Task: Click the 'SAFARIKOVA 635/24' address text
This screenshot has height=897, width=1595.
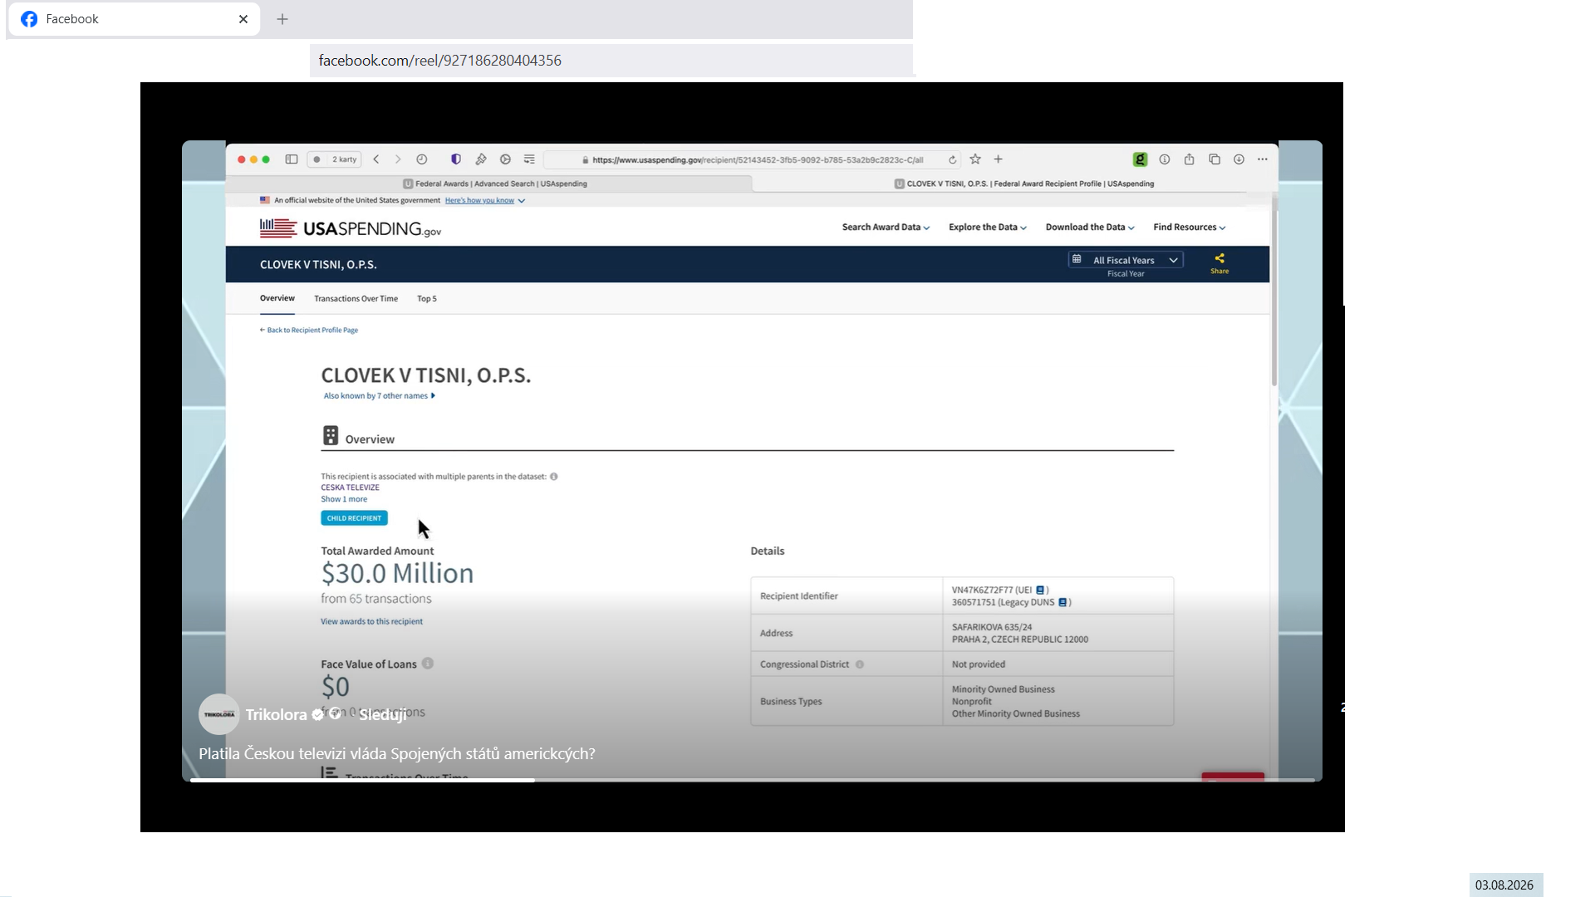Action: [x=992, y=627]
